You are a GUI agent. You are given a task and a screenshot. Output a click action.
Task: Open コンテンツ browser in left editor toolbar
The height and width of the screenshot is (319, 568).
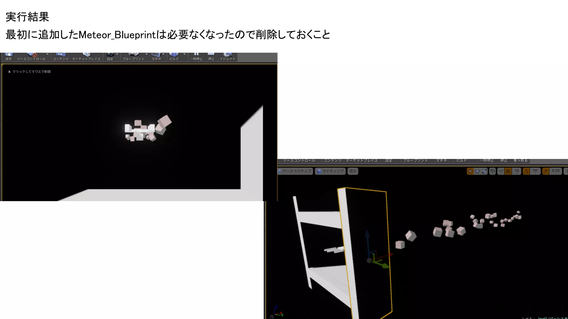pyautogui.click(x=61, y=57)
